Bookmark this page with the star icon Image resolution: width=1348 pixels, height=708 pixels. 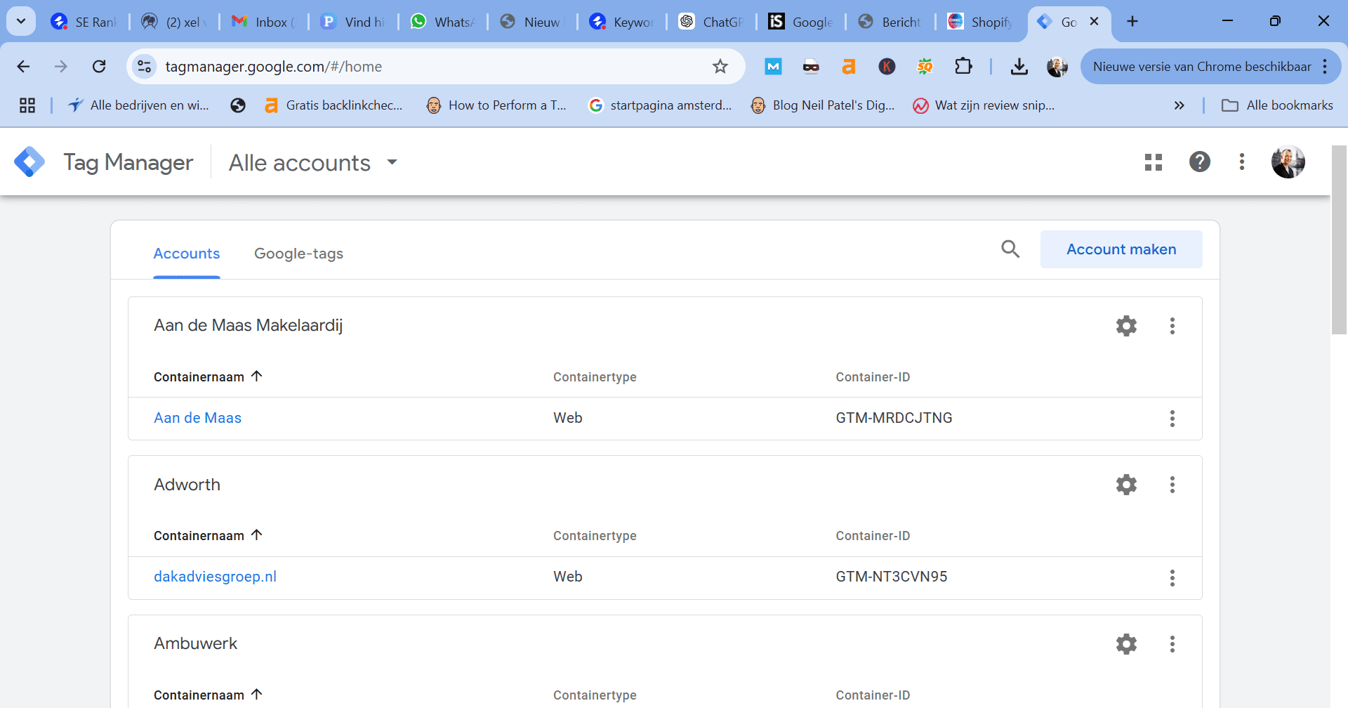(x=720, y=67)
